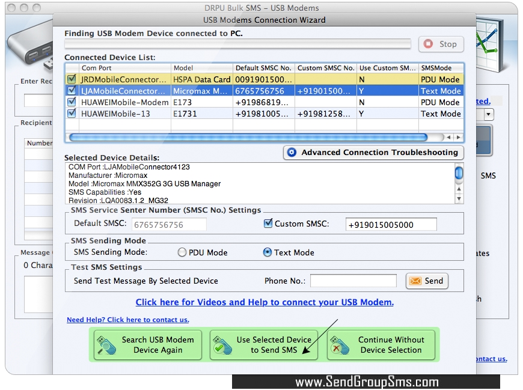Click Send to send test message
523x390 pixels.
(427, 281)
